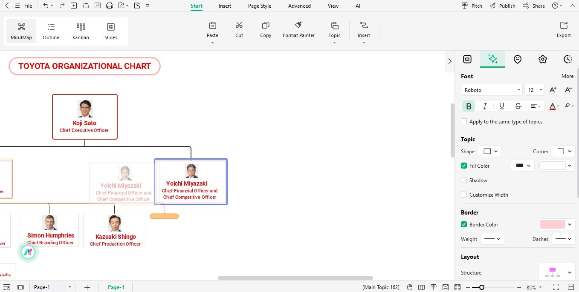579x292 pixels.
Task: Open the 85% zoom level dropdown
Action: click(x=534, y=287)
